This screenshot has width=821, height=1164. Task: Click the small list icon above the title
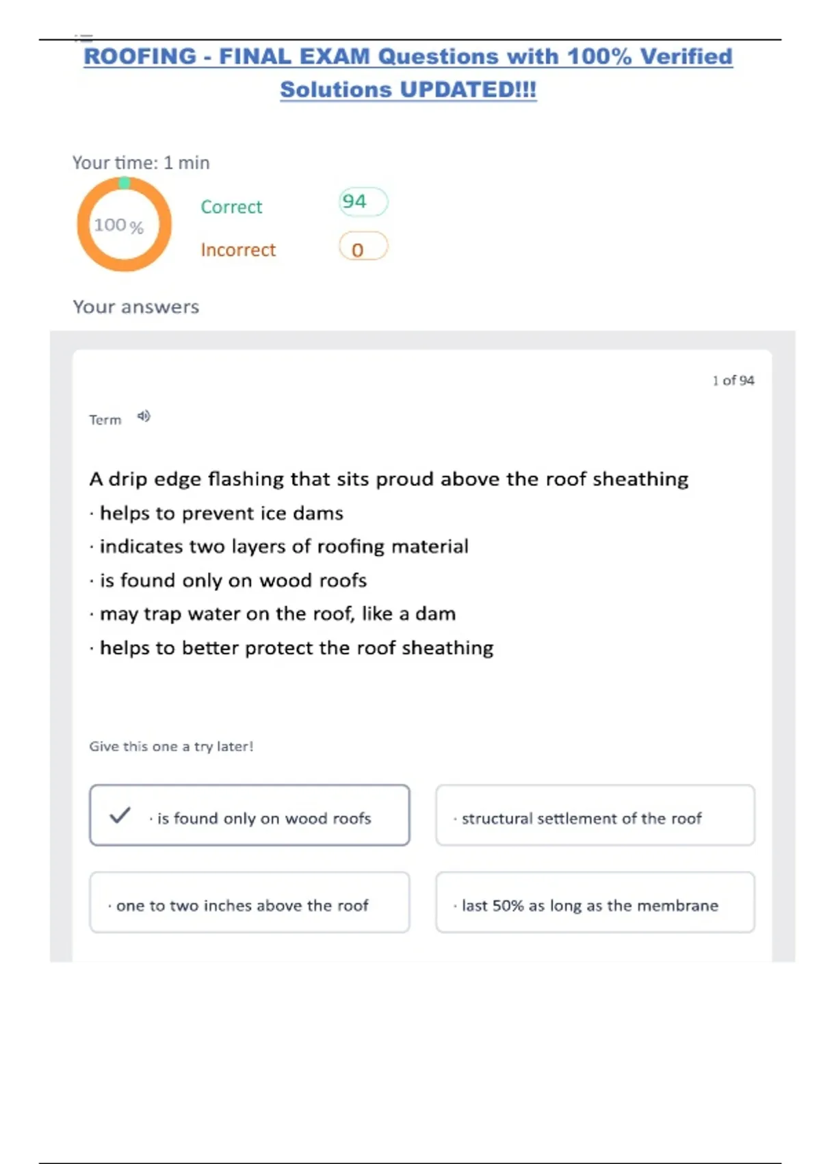click(x=83, y=37)
